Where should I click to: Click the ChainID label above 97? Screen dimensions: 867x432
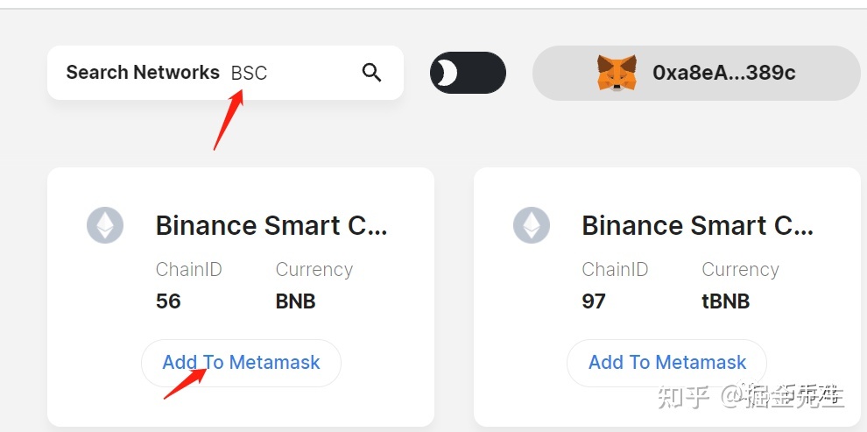615,269
